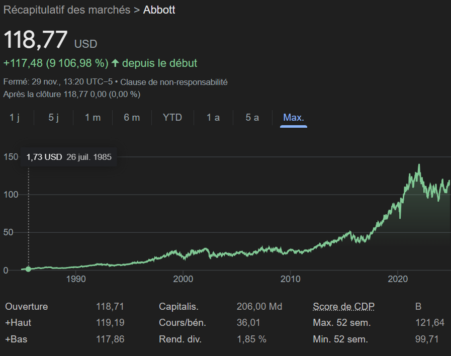Switch chart to 1 m range
The image size is (451, 356).
coord(93,117)
